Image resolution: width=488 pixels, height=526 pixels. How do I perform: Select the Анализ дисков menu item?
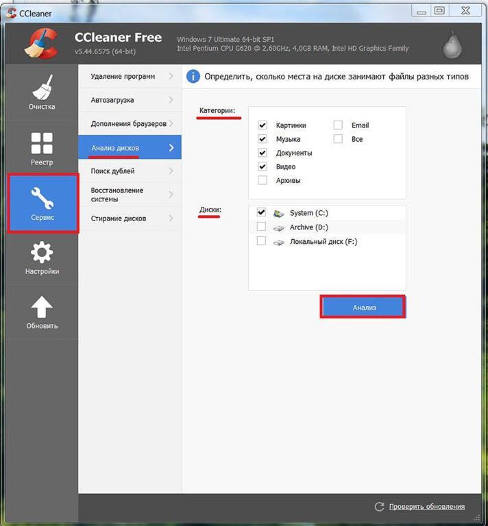coord(130,147)
